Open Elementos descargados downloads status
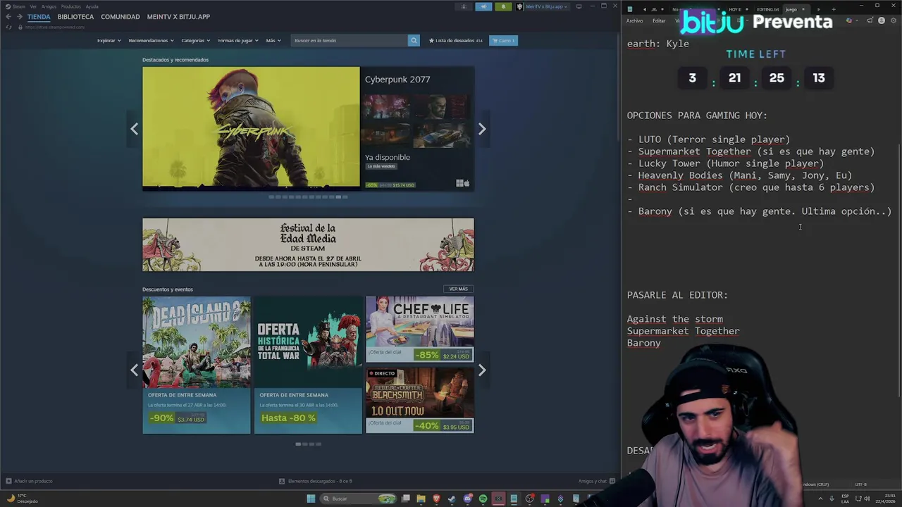Image resolution: width=902 pixels, height=507 pixels. click(315, 481)
